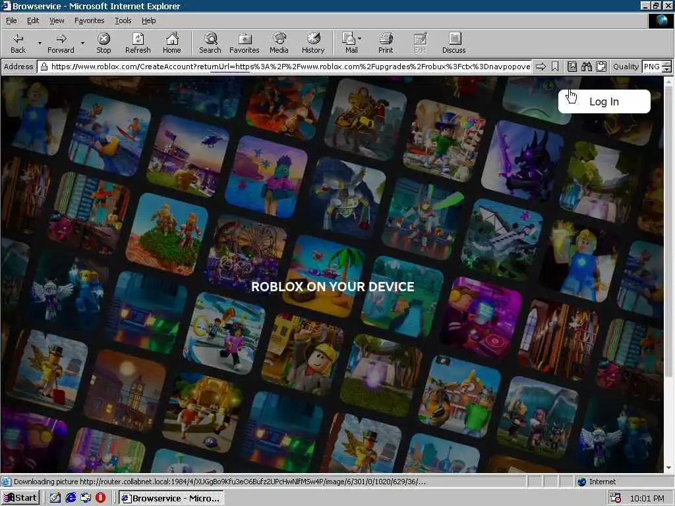Image resolution: width=675 pixels, height=506 pixels.
Task: Open the Media toolbar pane
Action: [279, 43]
